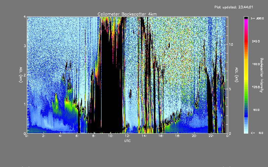This screenshot has height=167, width=268.
Task: Click the "Ceilometer Backscatter 4km" plot title
Action: coord(127,14)
